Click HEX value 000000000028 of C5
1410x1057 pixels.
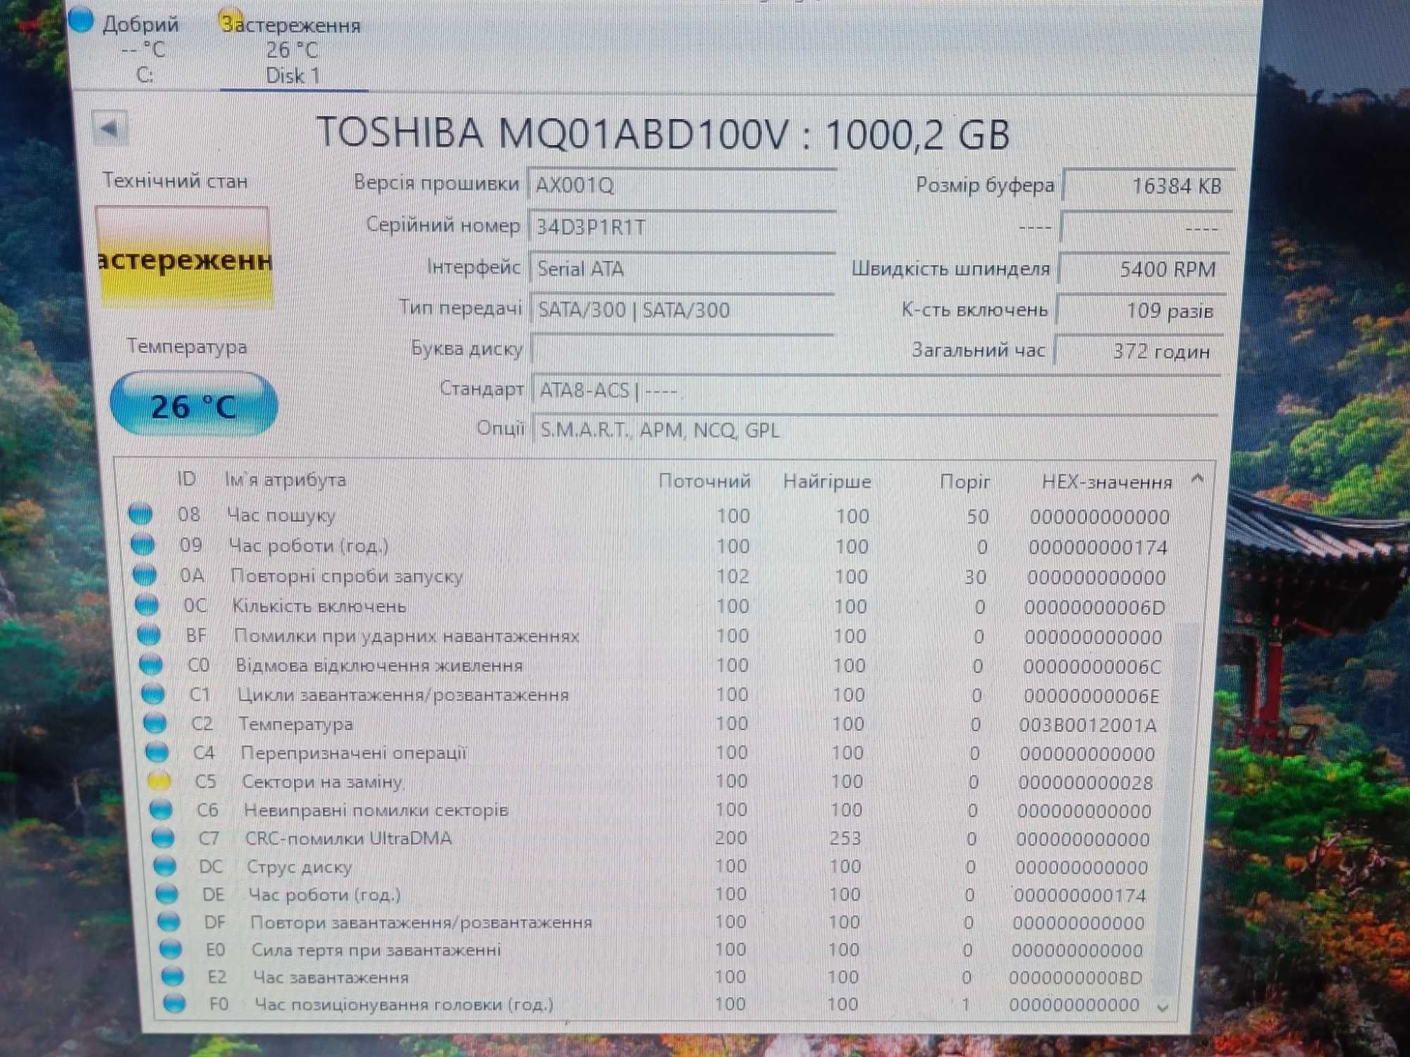pyautogui.click(x=1086, y=782)
